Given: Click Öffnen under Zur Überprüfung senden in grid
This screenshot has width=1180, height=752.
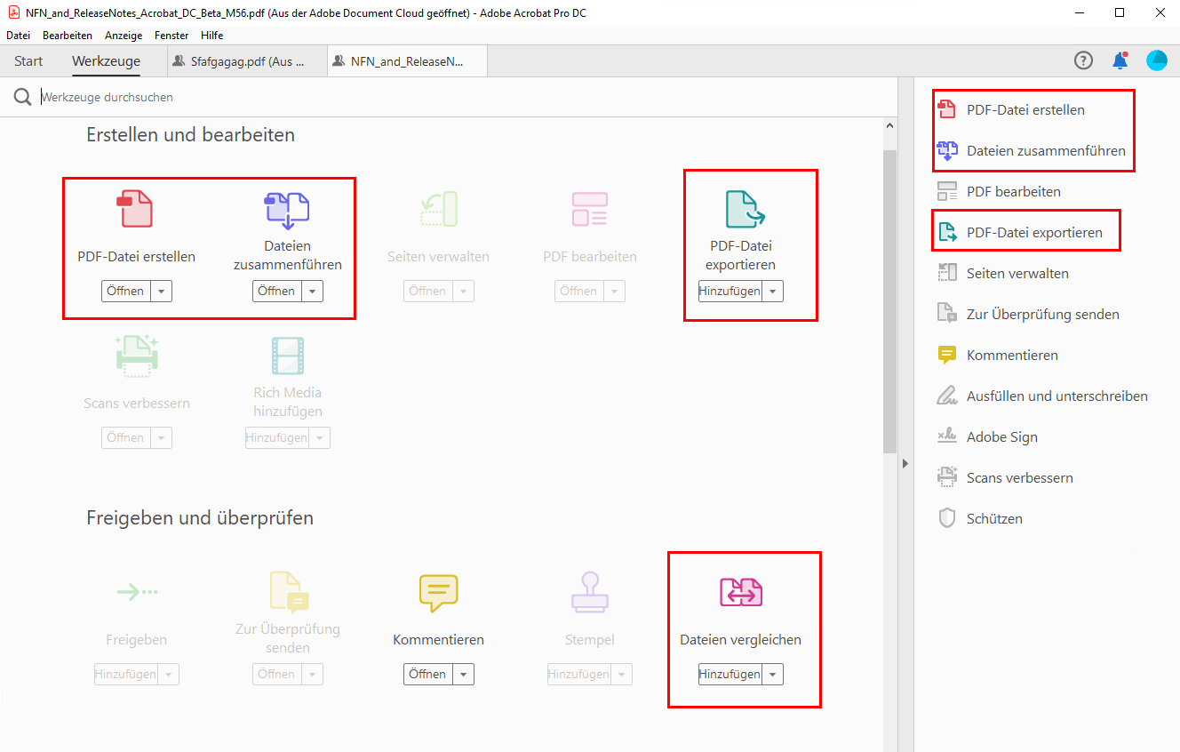Looking at the screenshot, I should (x=276, y=674).
